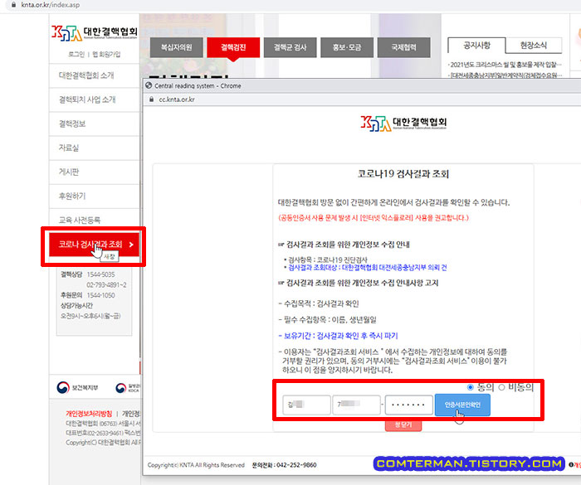Click the lock icon beside cc.knta.or.kr
This screenshot has height=485, width=581.
click(151, 99)
